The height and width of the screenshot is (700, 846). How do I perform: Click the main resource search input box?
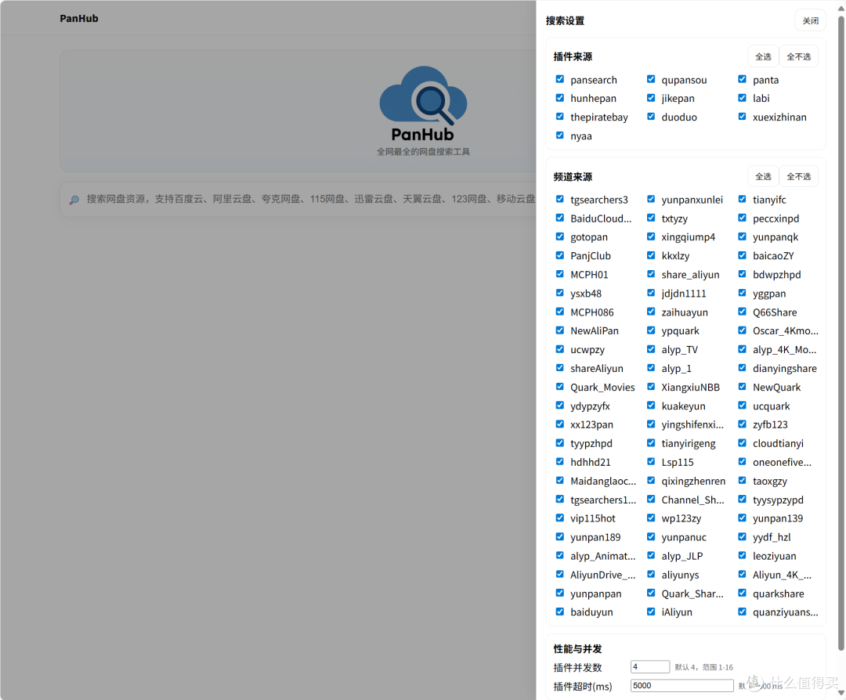[x=305, y=200]
